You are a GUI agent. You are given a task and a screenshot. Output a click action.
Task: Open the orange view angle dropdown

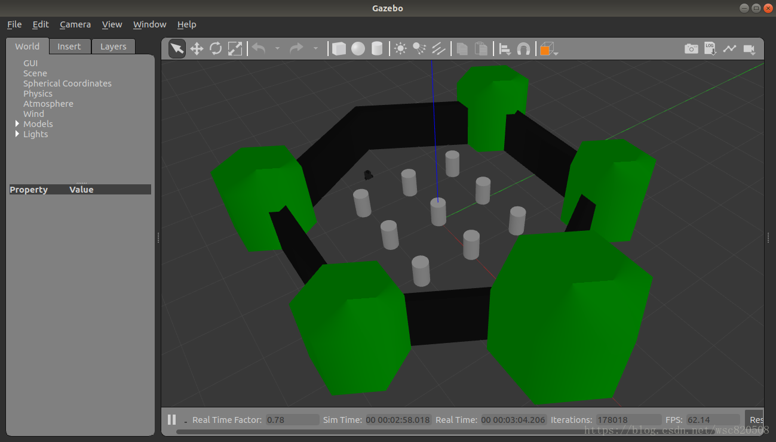coord(549,50)
